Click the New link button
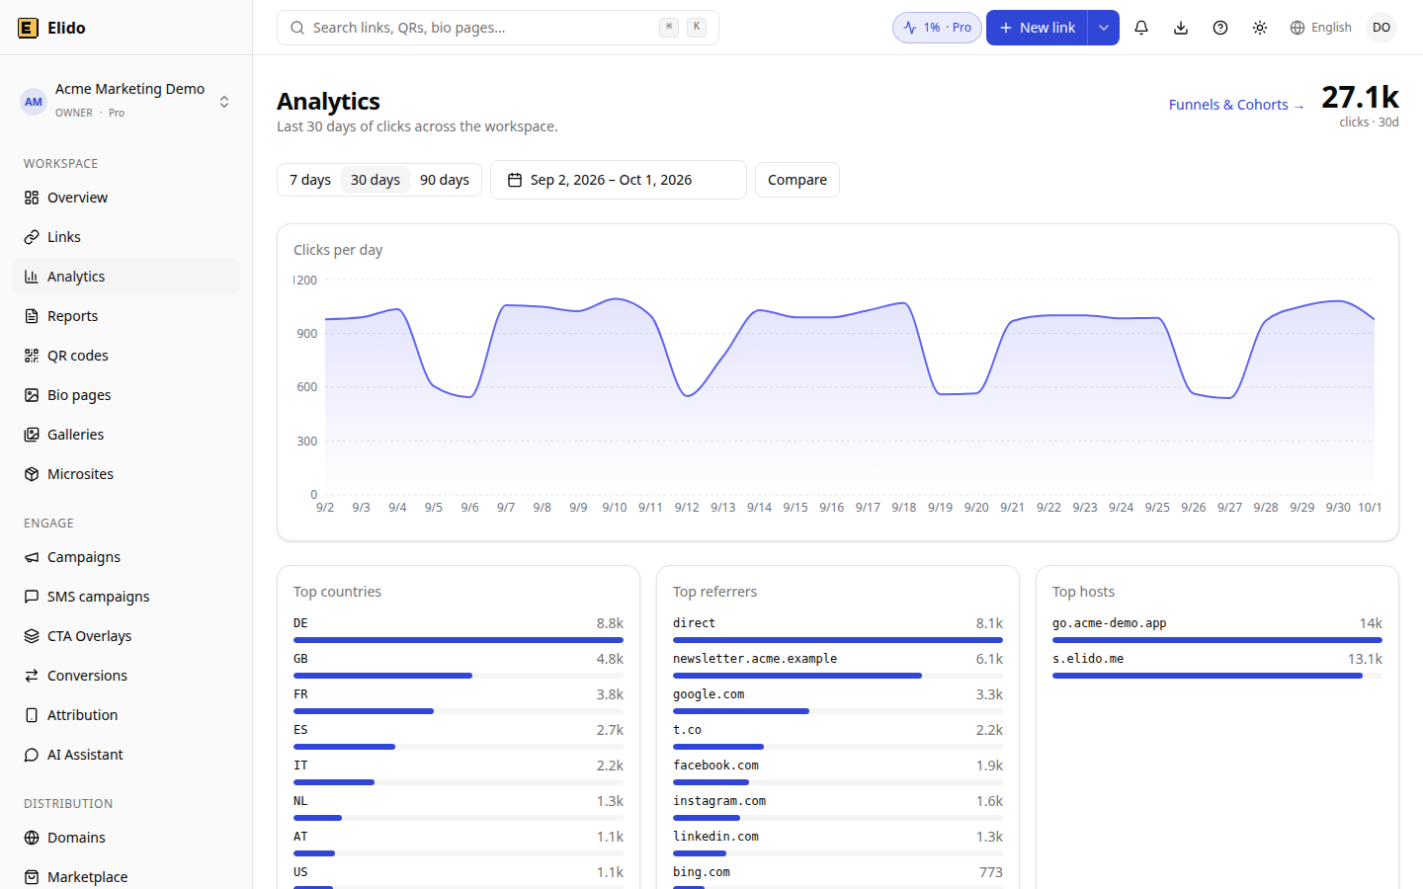 [1037, 28]
